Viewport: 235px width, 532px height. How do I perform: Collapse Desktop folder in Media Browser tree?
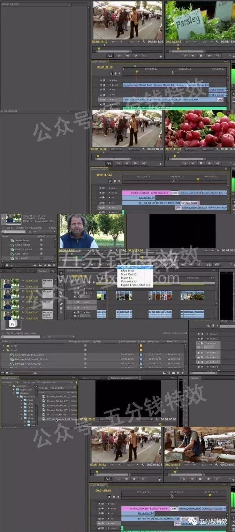[x=14, y=393]
